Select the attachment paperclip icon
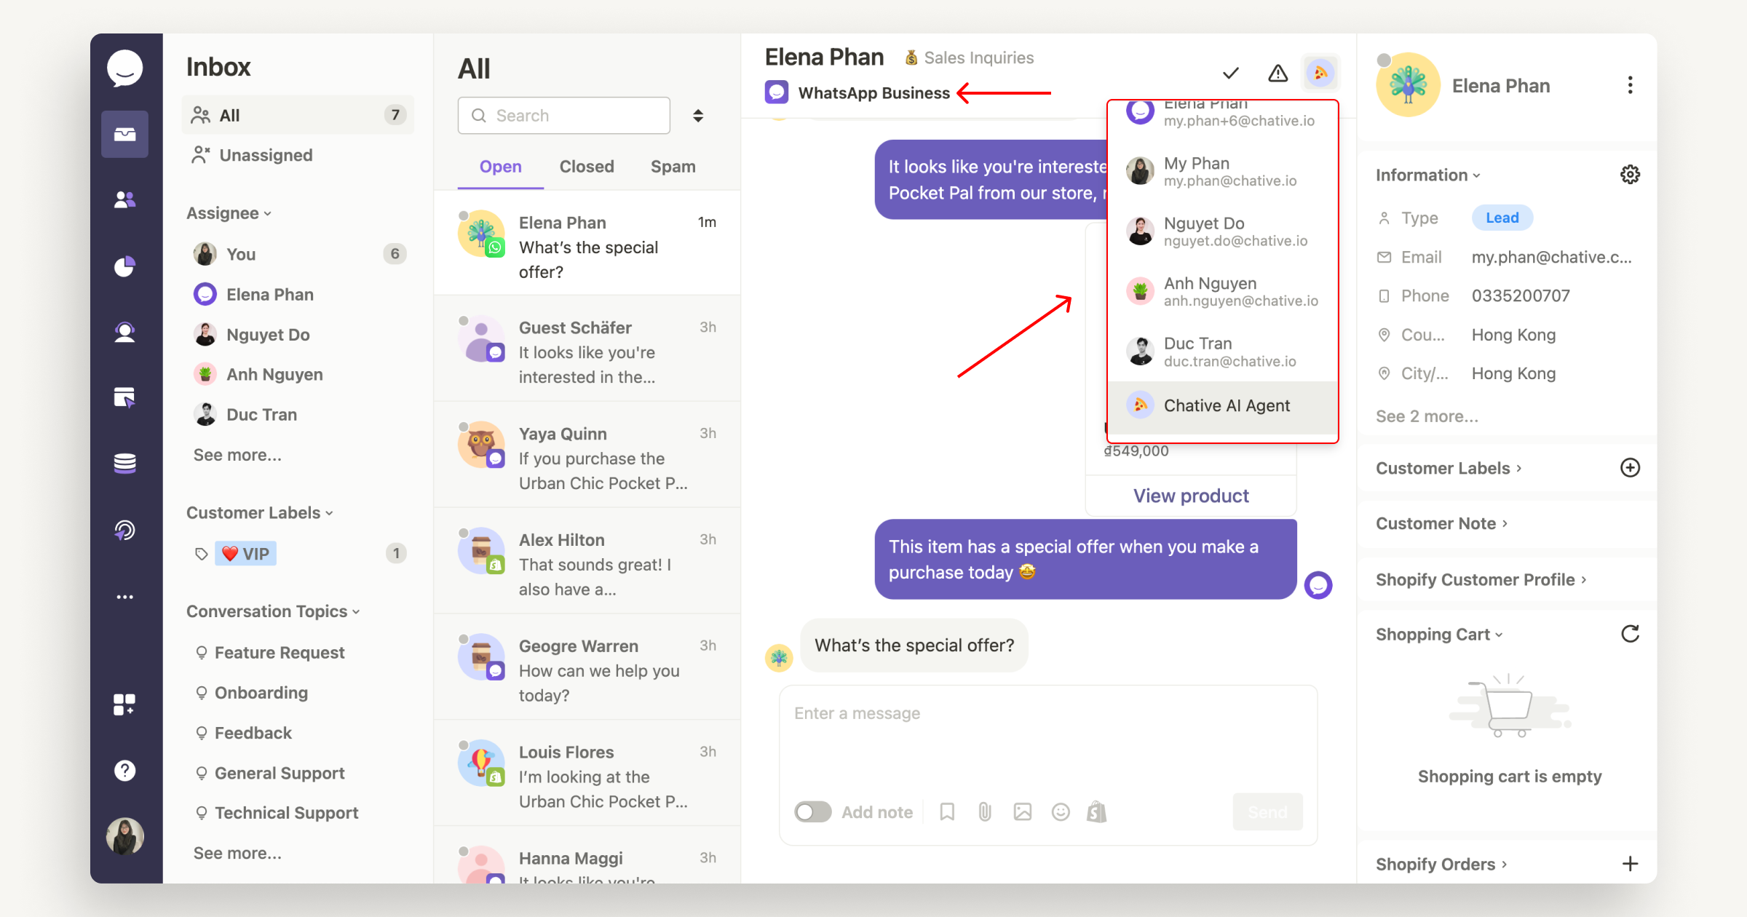Image resolution: width=1747 pixels, height=917 pixels. pyautogui.click(x=983, y=813)
